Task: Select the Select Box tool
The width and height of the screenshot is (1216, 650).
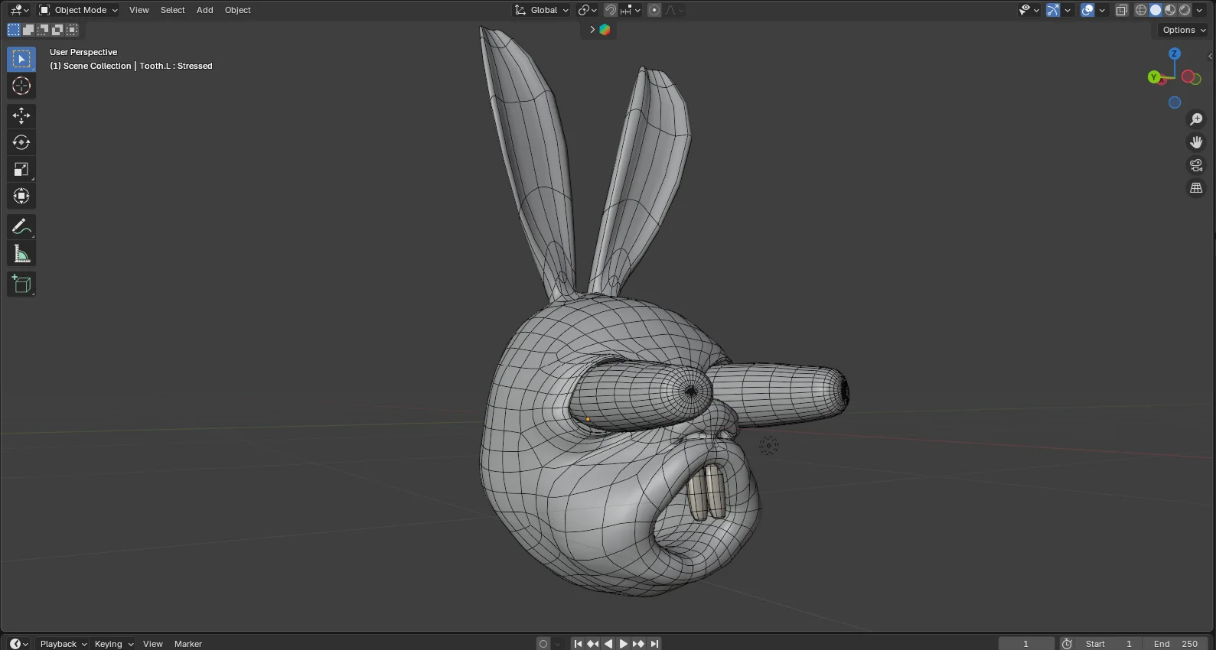Action: pos(21,59)
